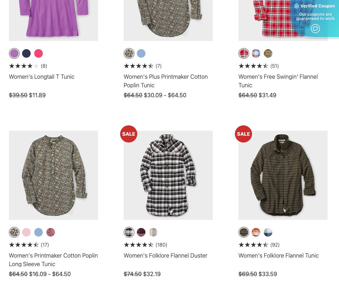Click SALE badge on Folklore Flannel Duster
Viewport: 339px width, 285px height.
coord(129,134)
